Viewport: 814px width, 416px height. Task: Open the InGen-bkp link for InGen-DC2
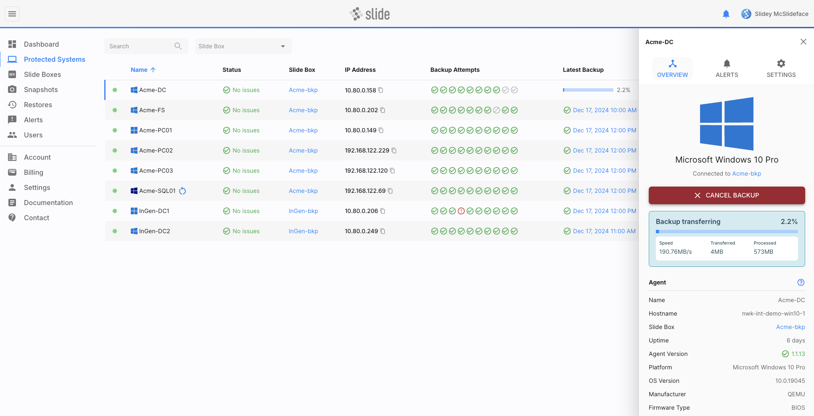304,231
